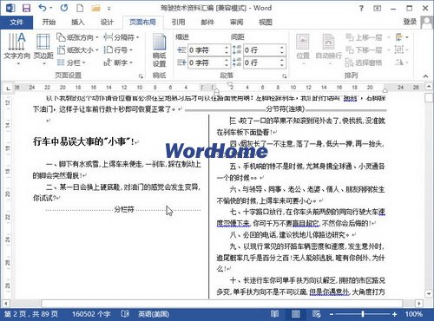This screenshot has width=434, height=321.
Task: Click spacing before 0 行 field
Action: 264,50
